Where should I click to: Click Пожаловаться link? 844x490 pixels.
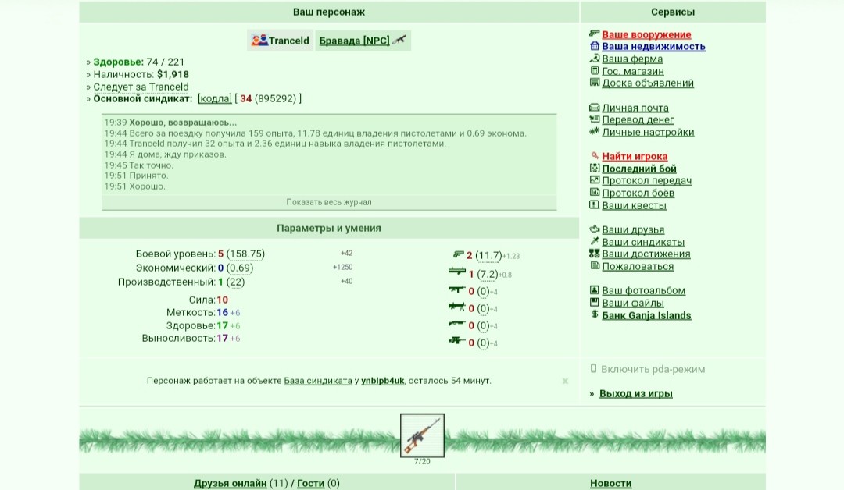(x=638, y=266)
